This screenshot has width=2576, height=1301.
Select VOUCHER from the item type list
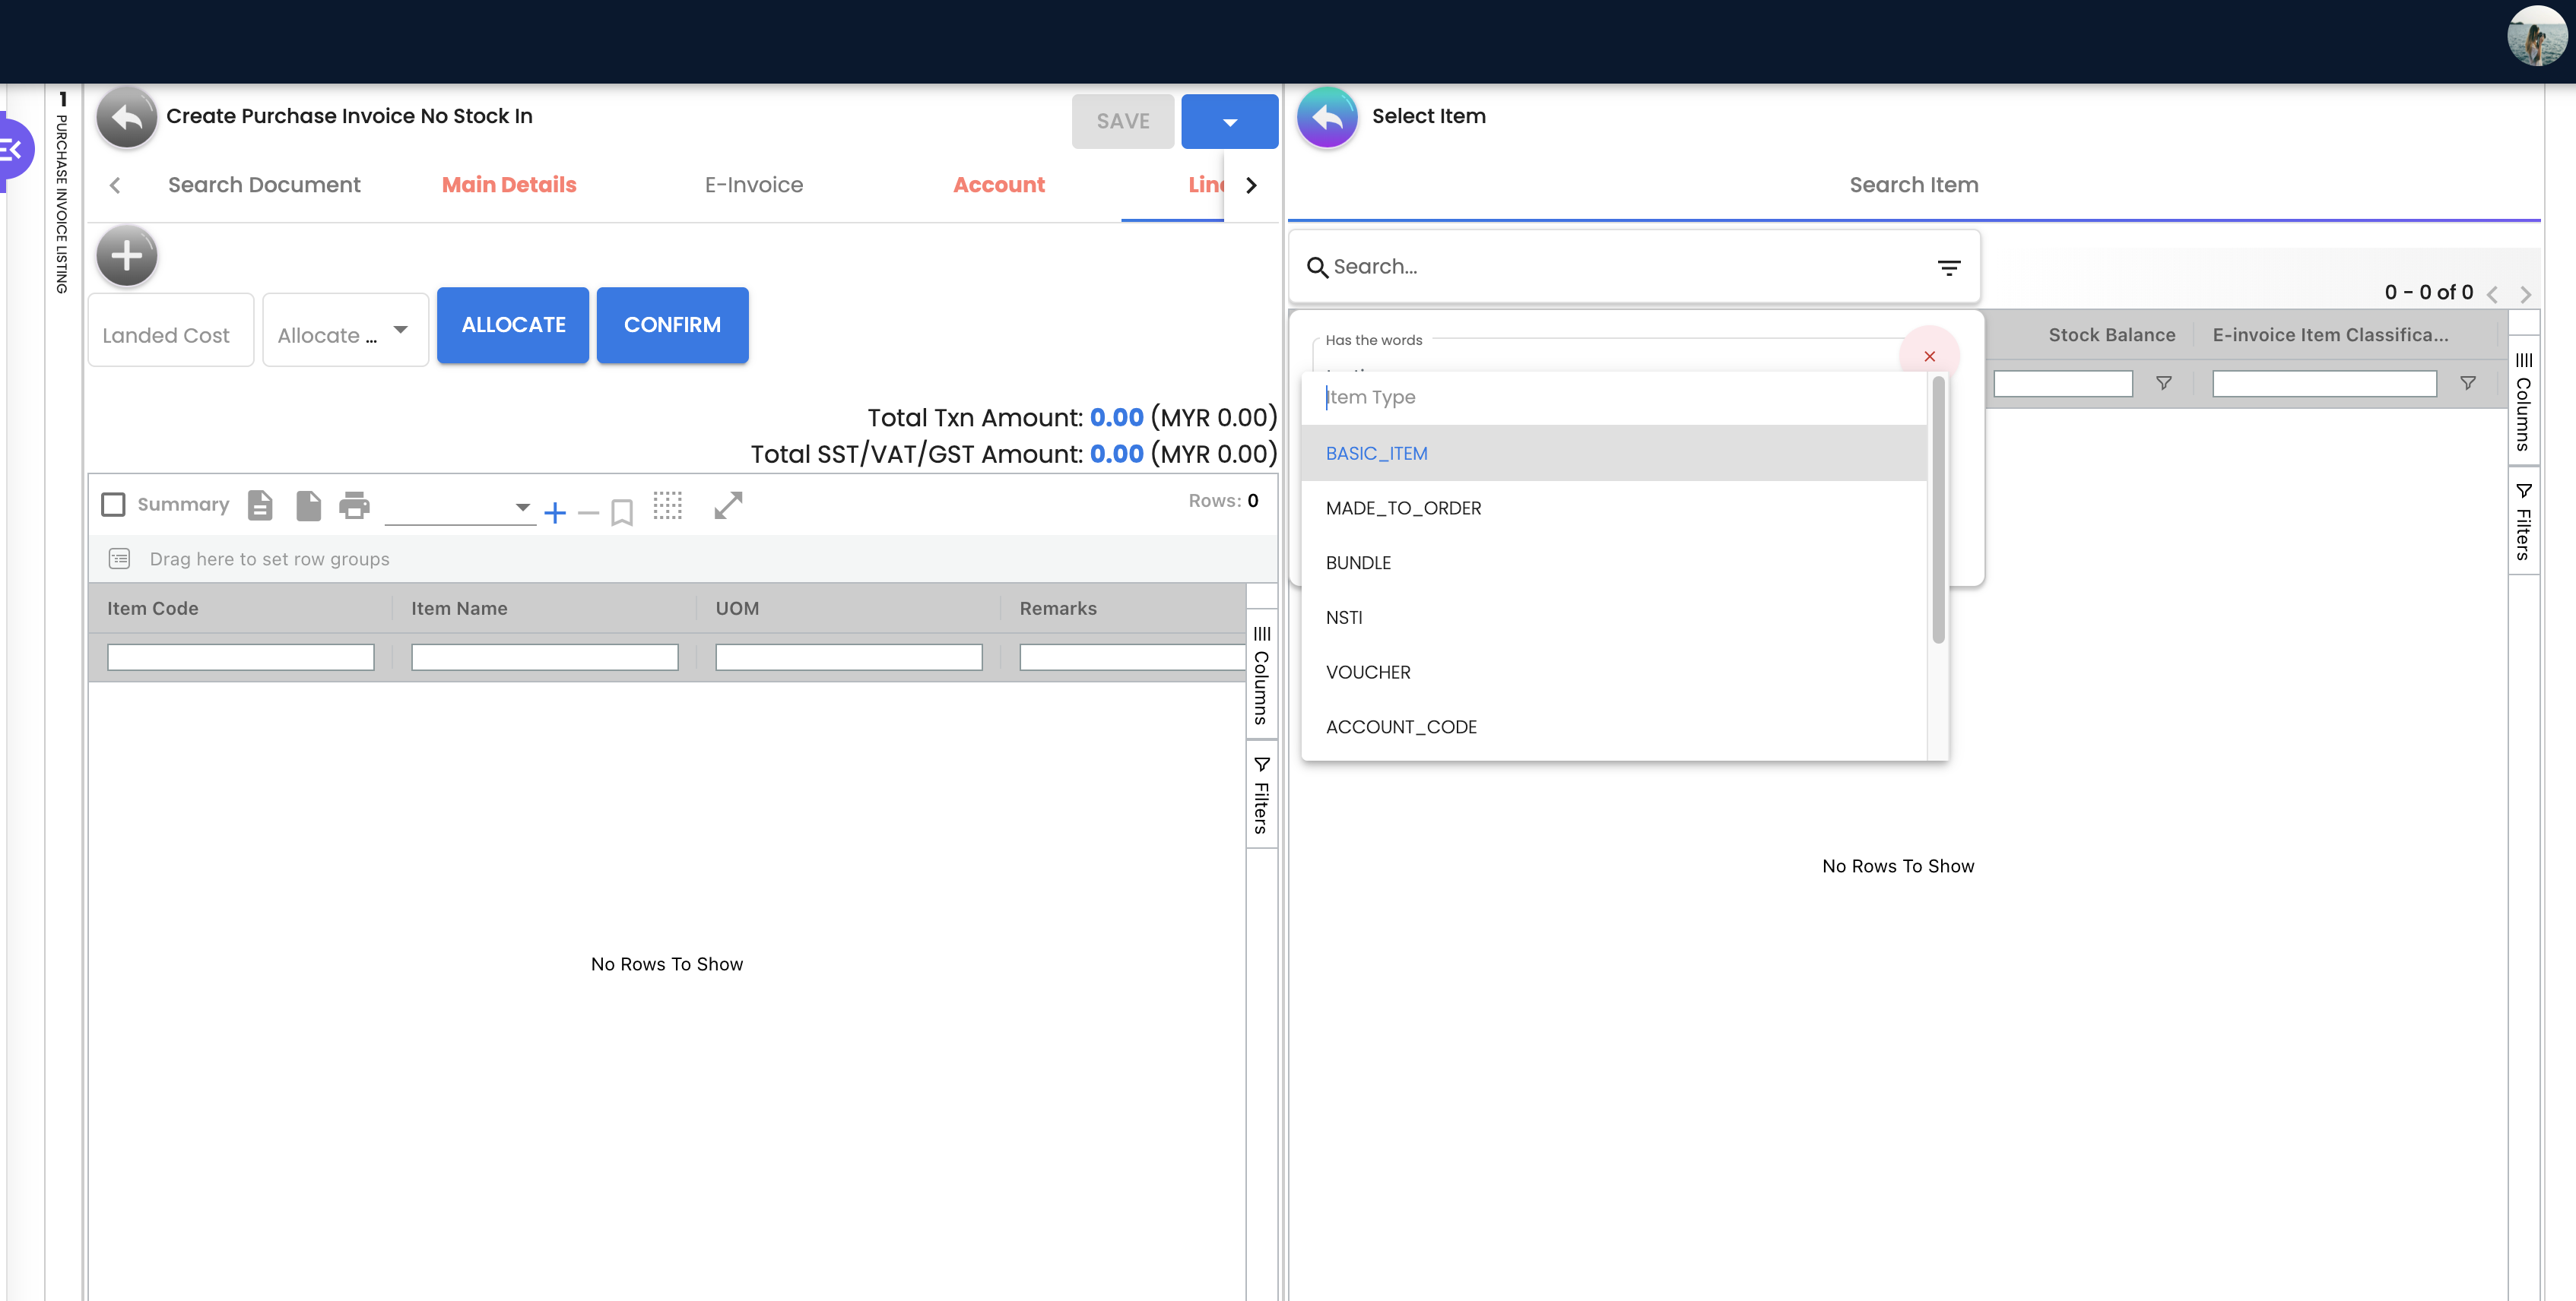pos(1613,673)
